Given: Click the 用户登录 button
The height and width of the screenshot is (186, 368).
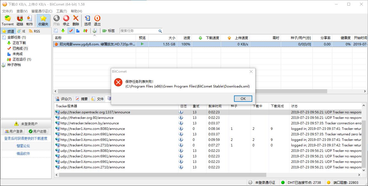Looking at the screenshot, I should 14,131.
